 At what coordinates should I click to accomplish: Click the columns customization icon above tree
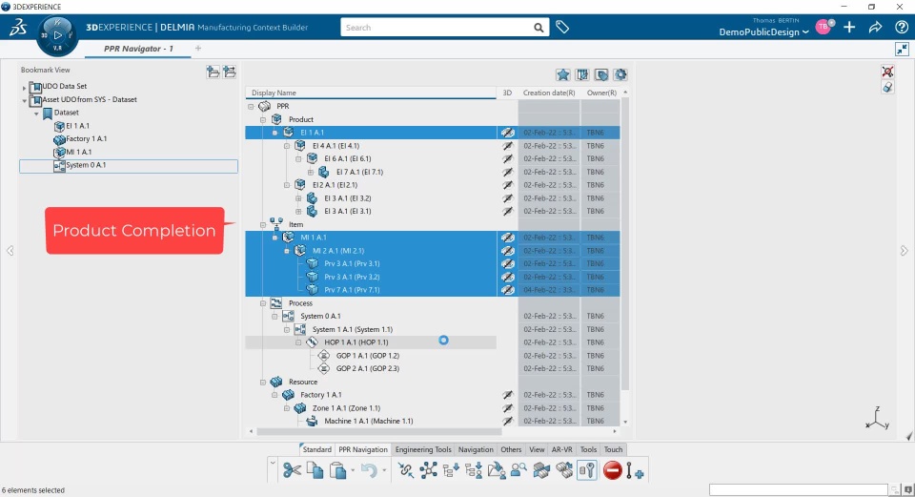point(581,74)
